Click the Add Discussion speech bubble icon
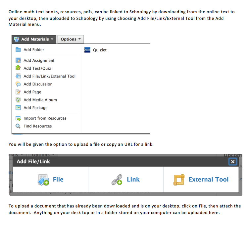The width and height of the screenshot is (249, 232). 18,84
